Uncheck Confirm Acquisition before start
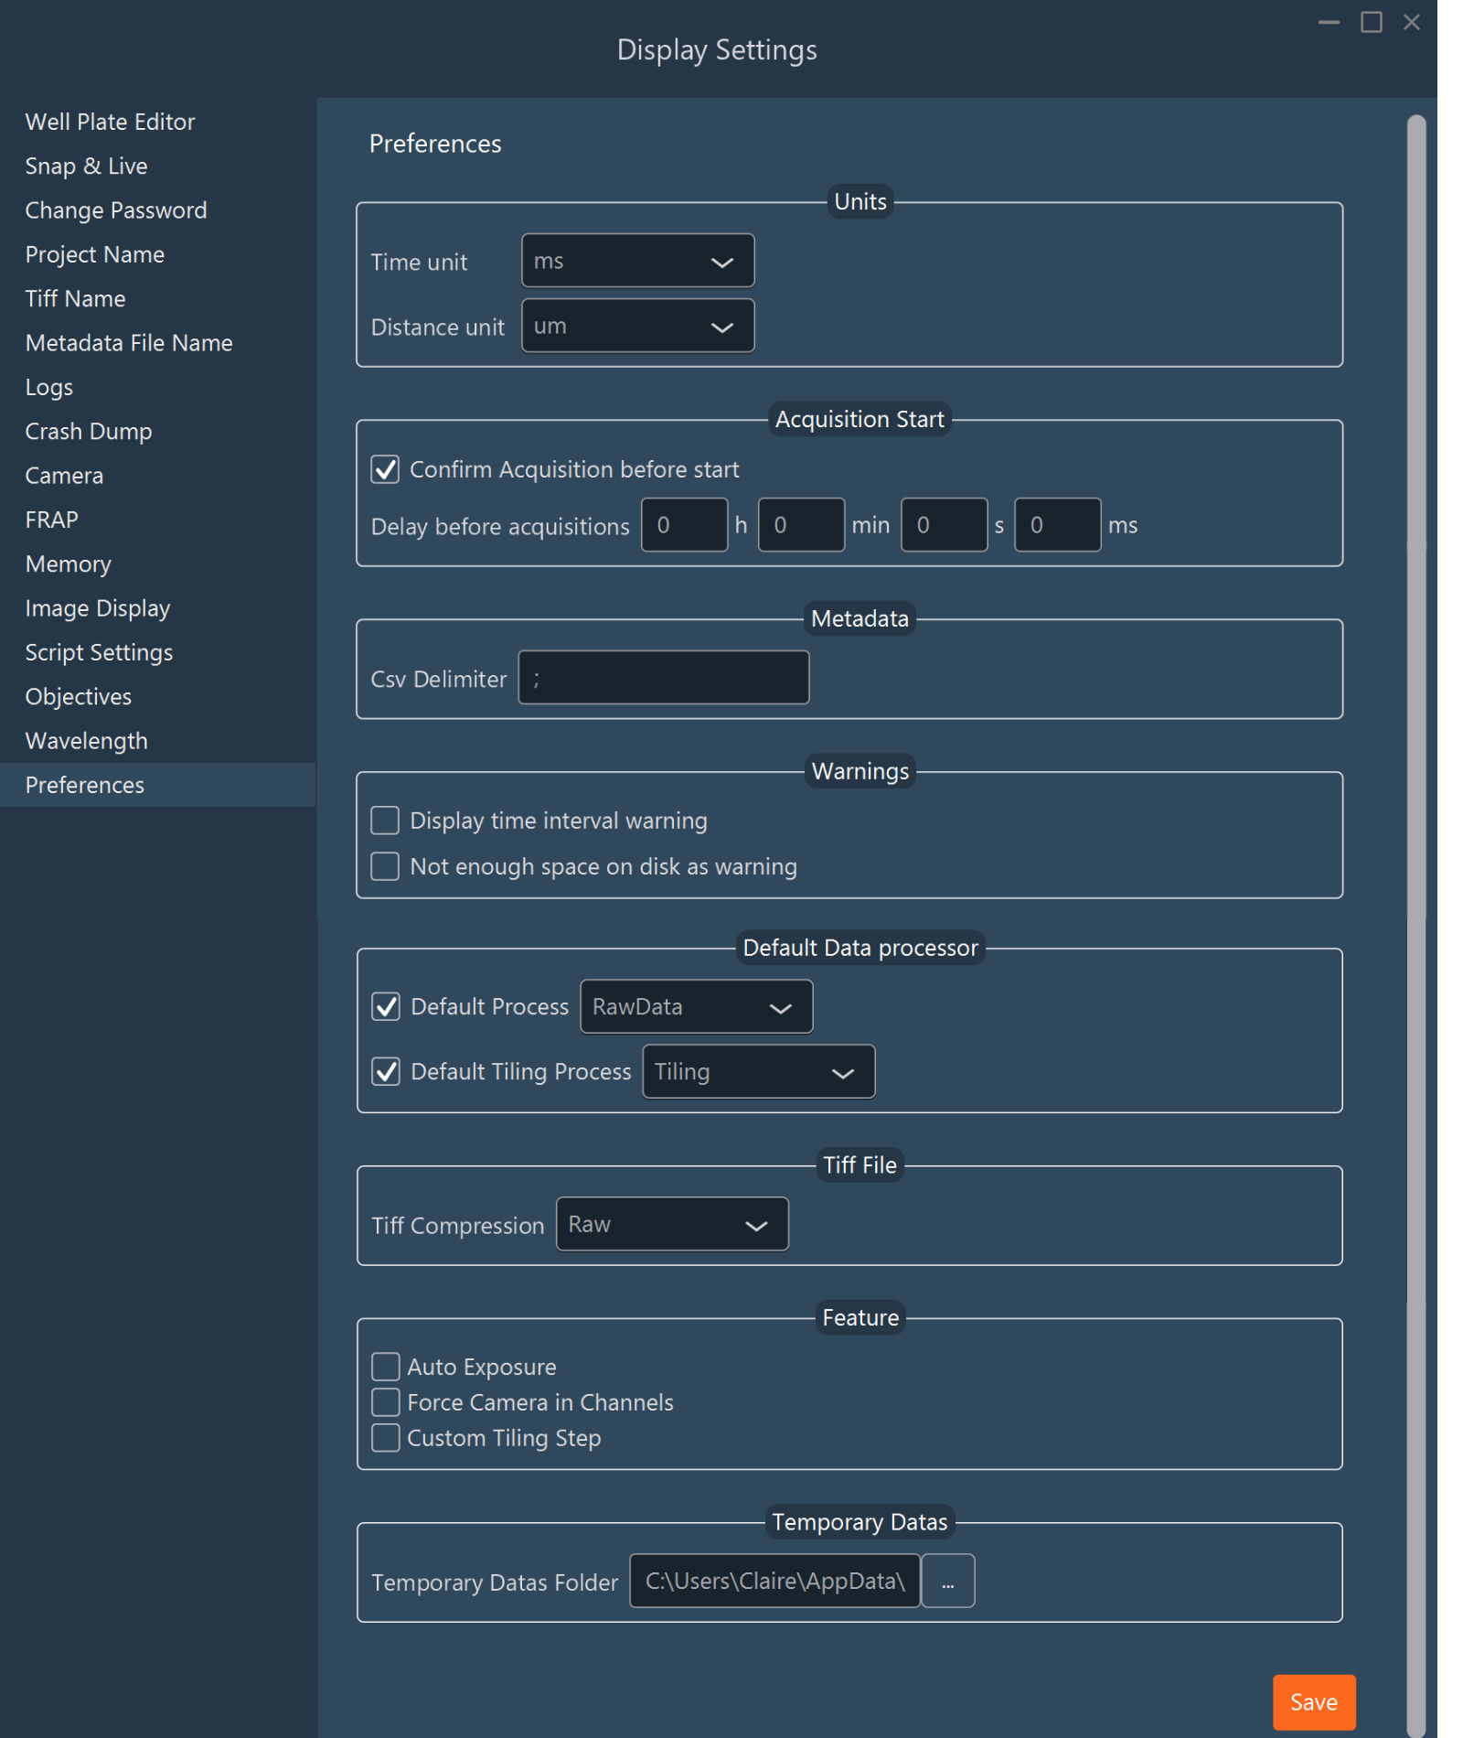1463x1738 pixels. tap(385, 469)
